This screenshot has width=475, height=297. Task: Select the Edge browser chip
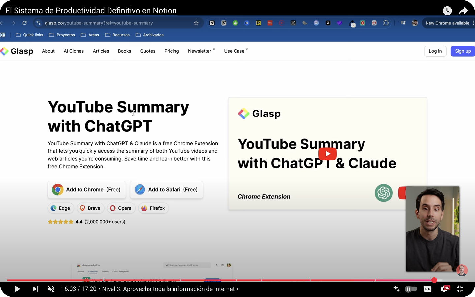pos(60,208)
